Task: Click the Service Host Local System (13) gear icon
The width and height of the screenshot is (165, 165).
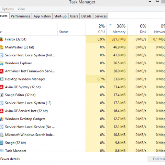Action: (x=2, y=103)
